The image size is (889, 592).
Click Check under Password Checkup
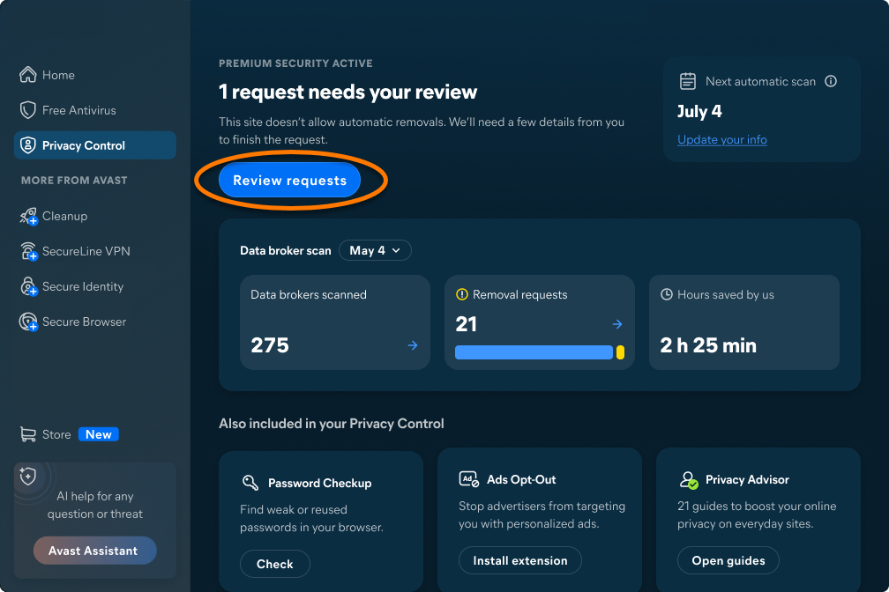pos(275,564)
